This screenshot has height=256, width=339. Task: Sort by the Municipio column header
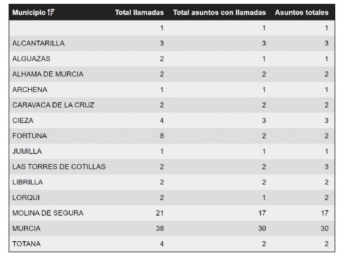click(29, 12)
